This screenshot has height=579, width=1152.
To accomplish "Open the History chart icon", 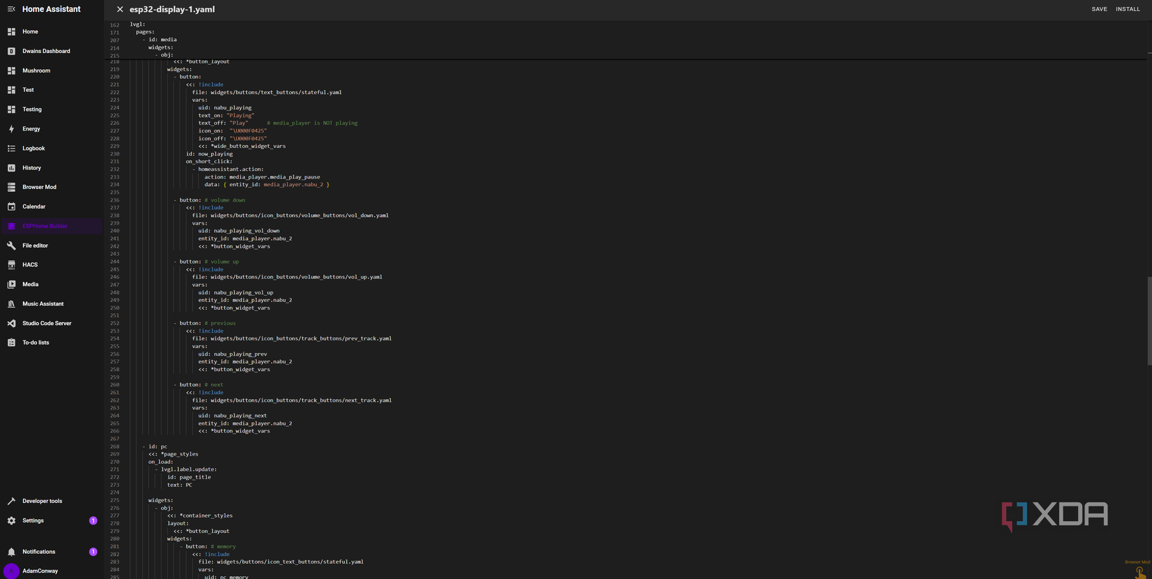I will tap(11, 168).
